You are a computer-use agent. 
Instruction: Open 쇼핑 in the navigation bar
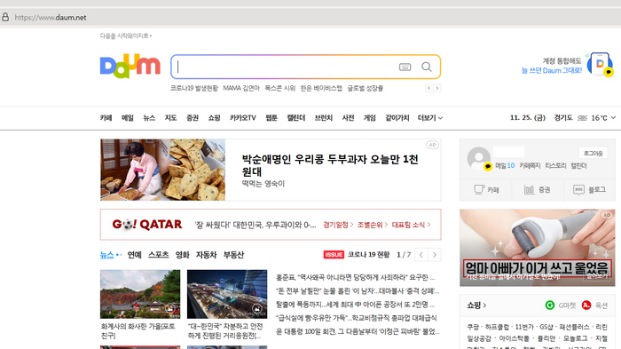[x=215, y=118]
